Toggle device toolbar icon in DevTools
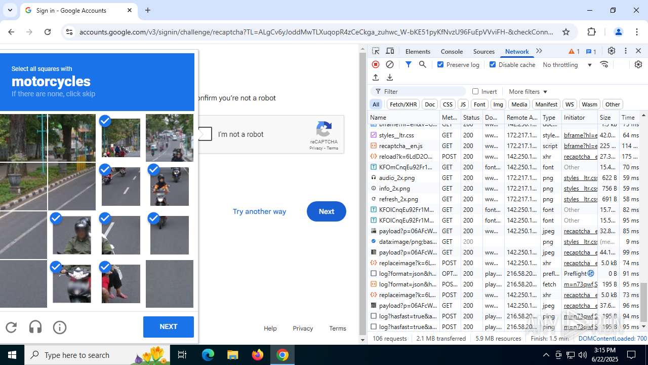Image resolution: width=648 pixels, height=365 pixels. coord(390,51)
